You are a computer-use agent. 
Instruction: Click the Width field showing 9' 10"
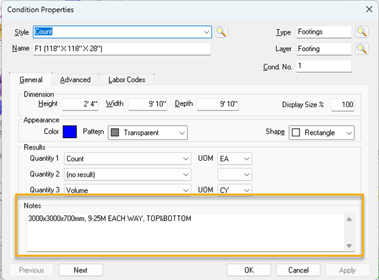(148, 104)
